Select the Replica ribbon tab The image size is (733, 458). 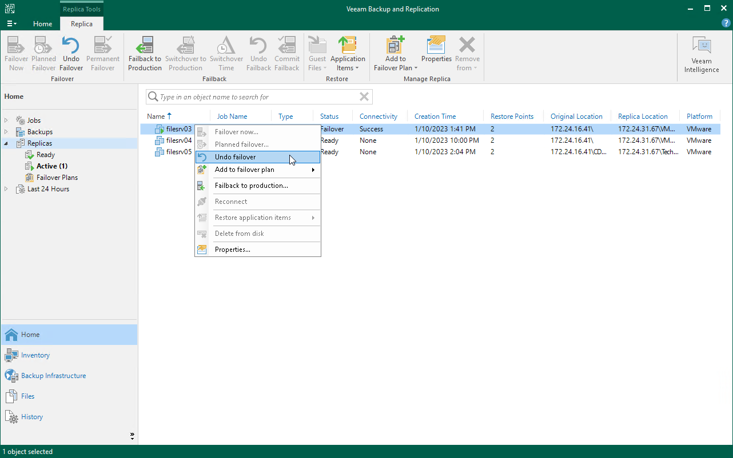(82, 24)
